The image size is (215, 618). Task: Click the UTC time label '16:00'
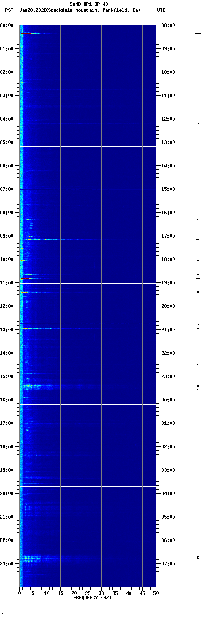168,213
